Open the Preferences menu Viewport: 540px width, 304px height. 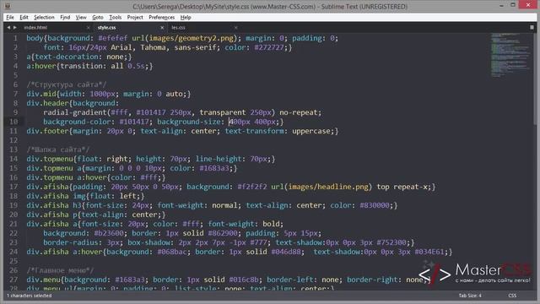161,17
